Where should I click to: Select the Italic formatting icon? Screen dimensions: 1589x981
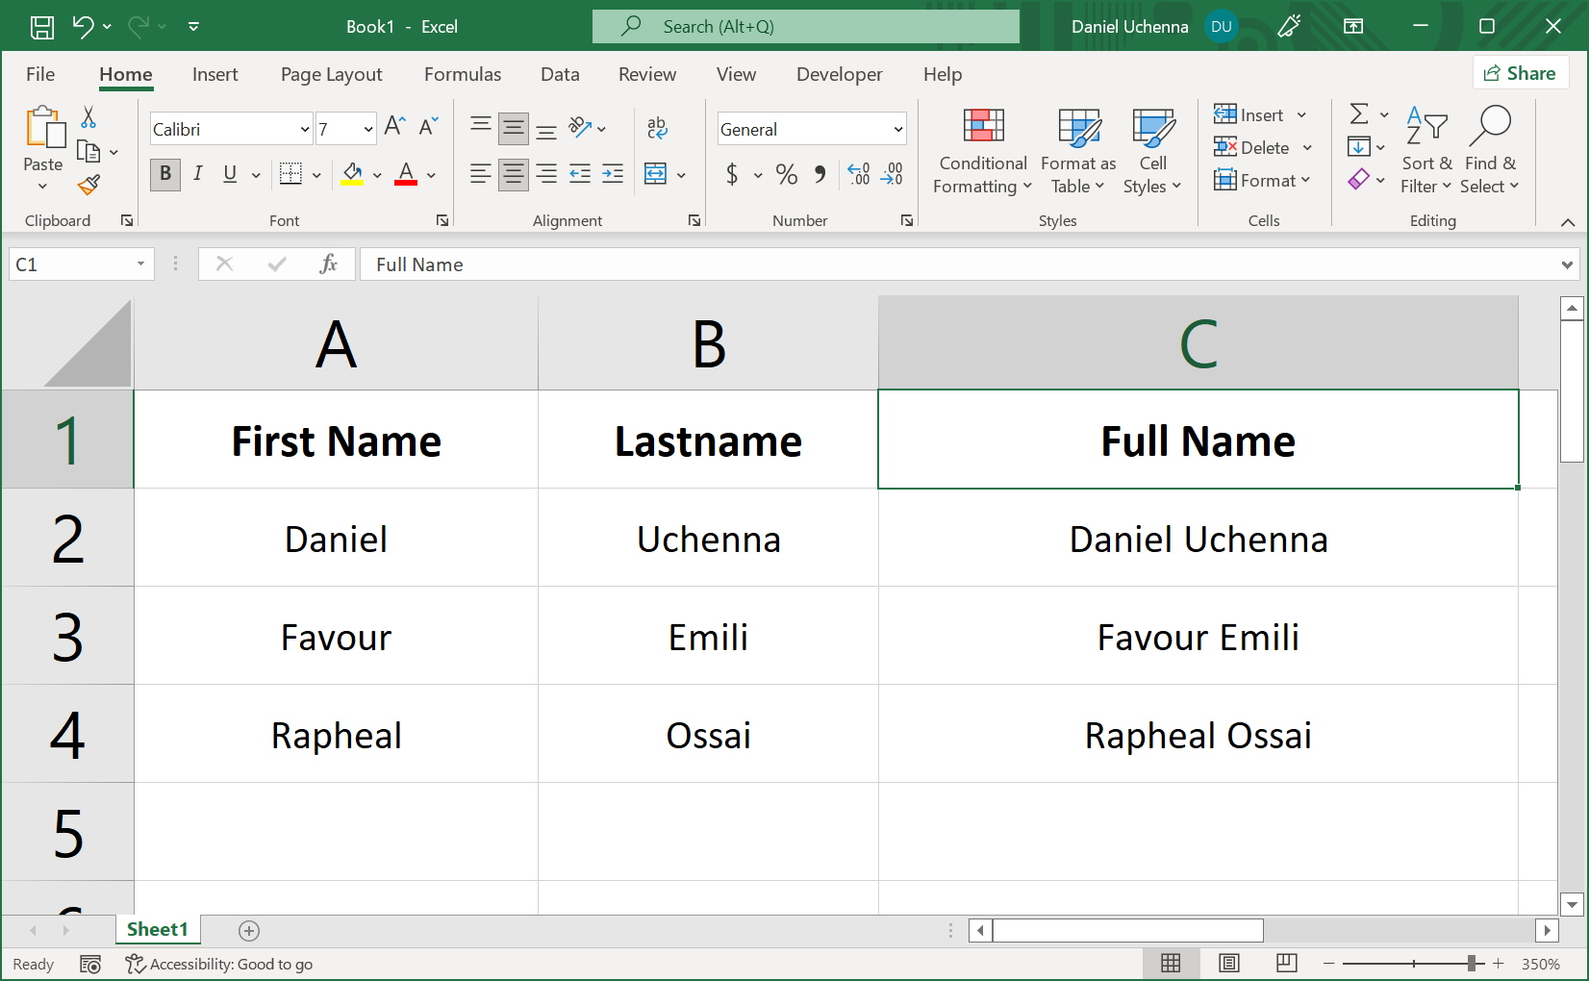pyautogui.click(x=198, y=174)
